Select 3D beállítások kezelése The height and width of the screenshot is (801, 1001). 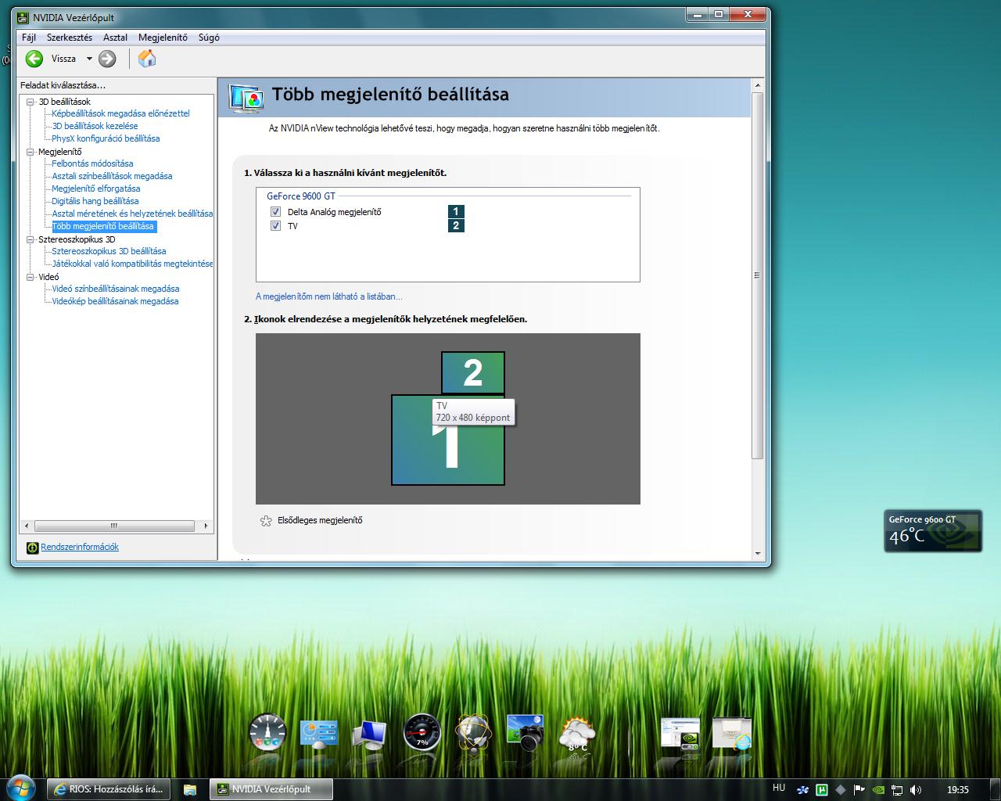coord(95,126)
